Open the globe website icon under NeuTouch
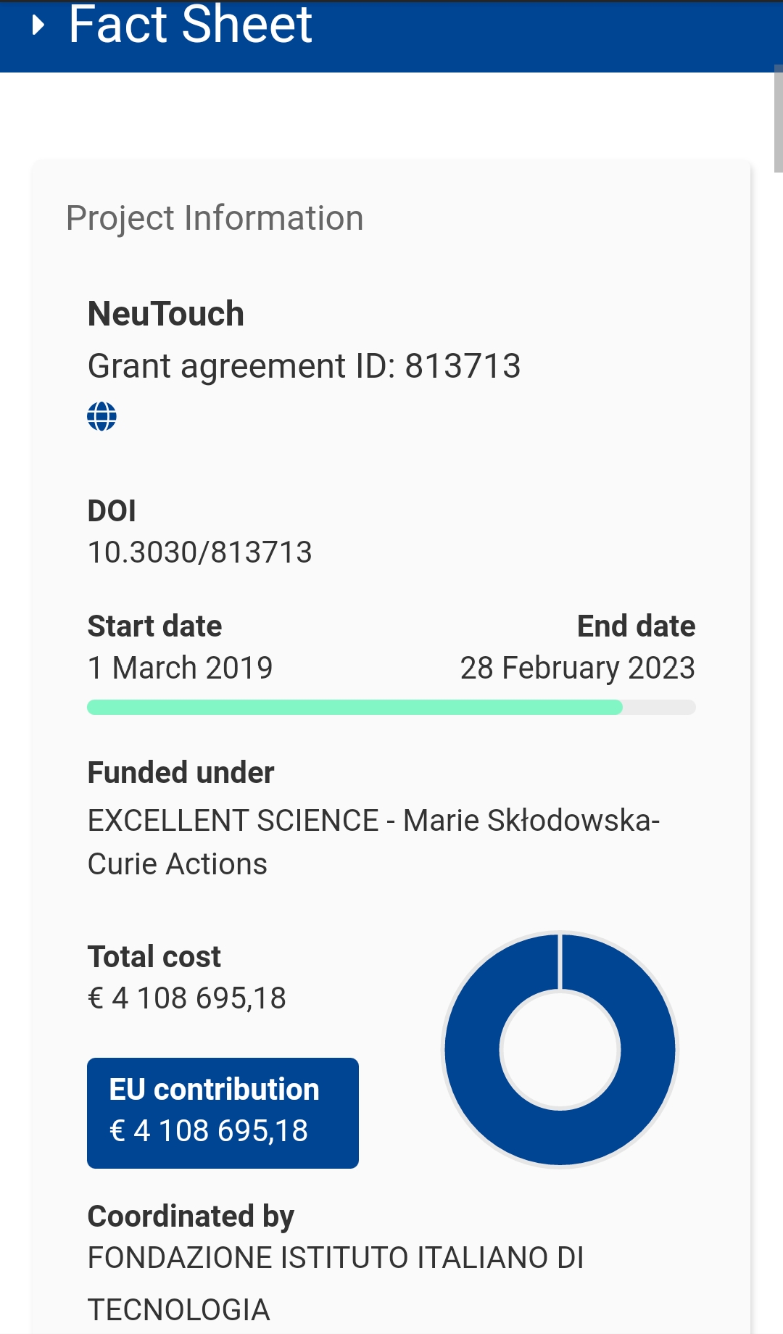783x1334 pixels. pos(101,416)
